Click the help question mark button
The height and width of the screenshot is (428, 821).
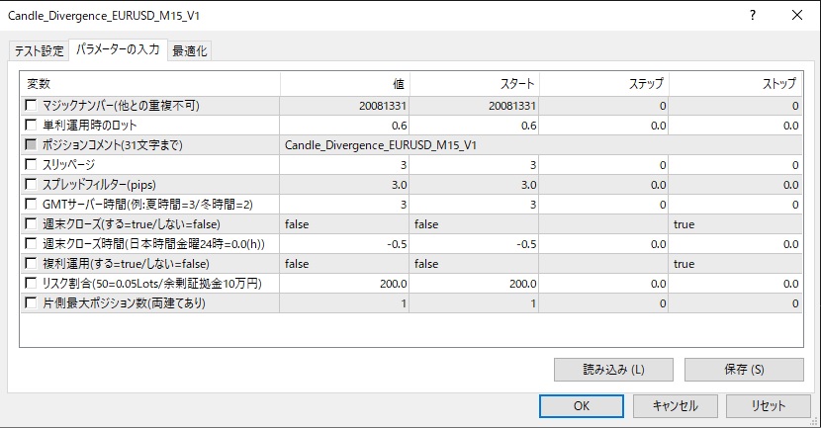pyautogui.click(x=753, y=16)
